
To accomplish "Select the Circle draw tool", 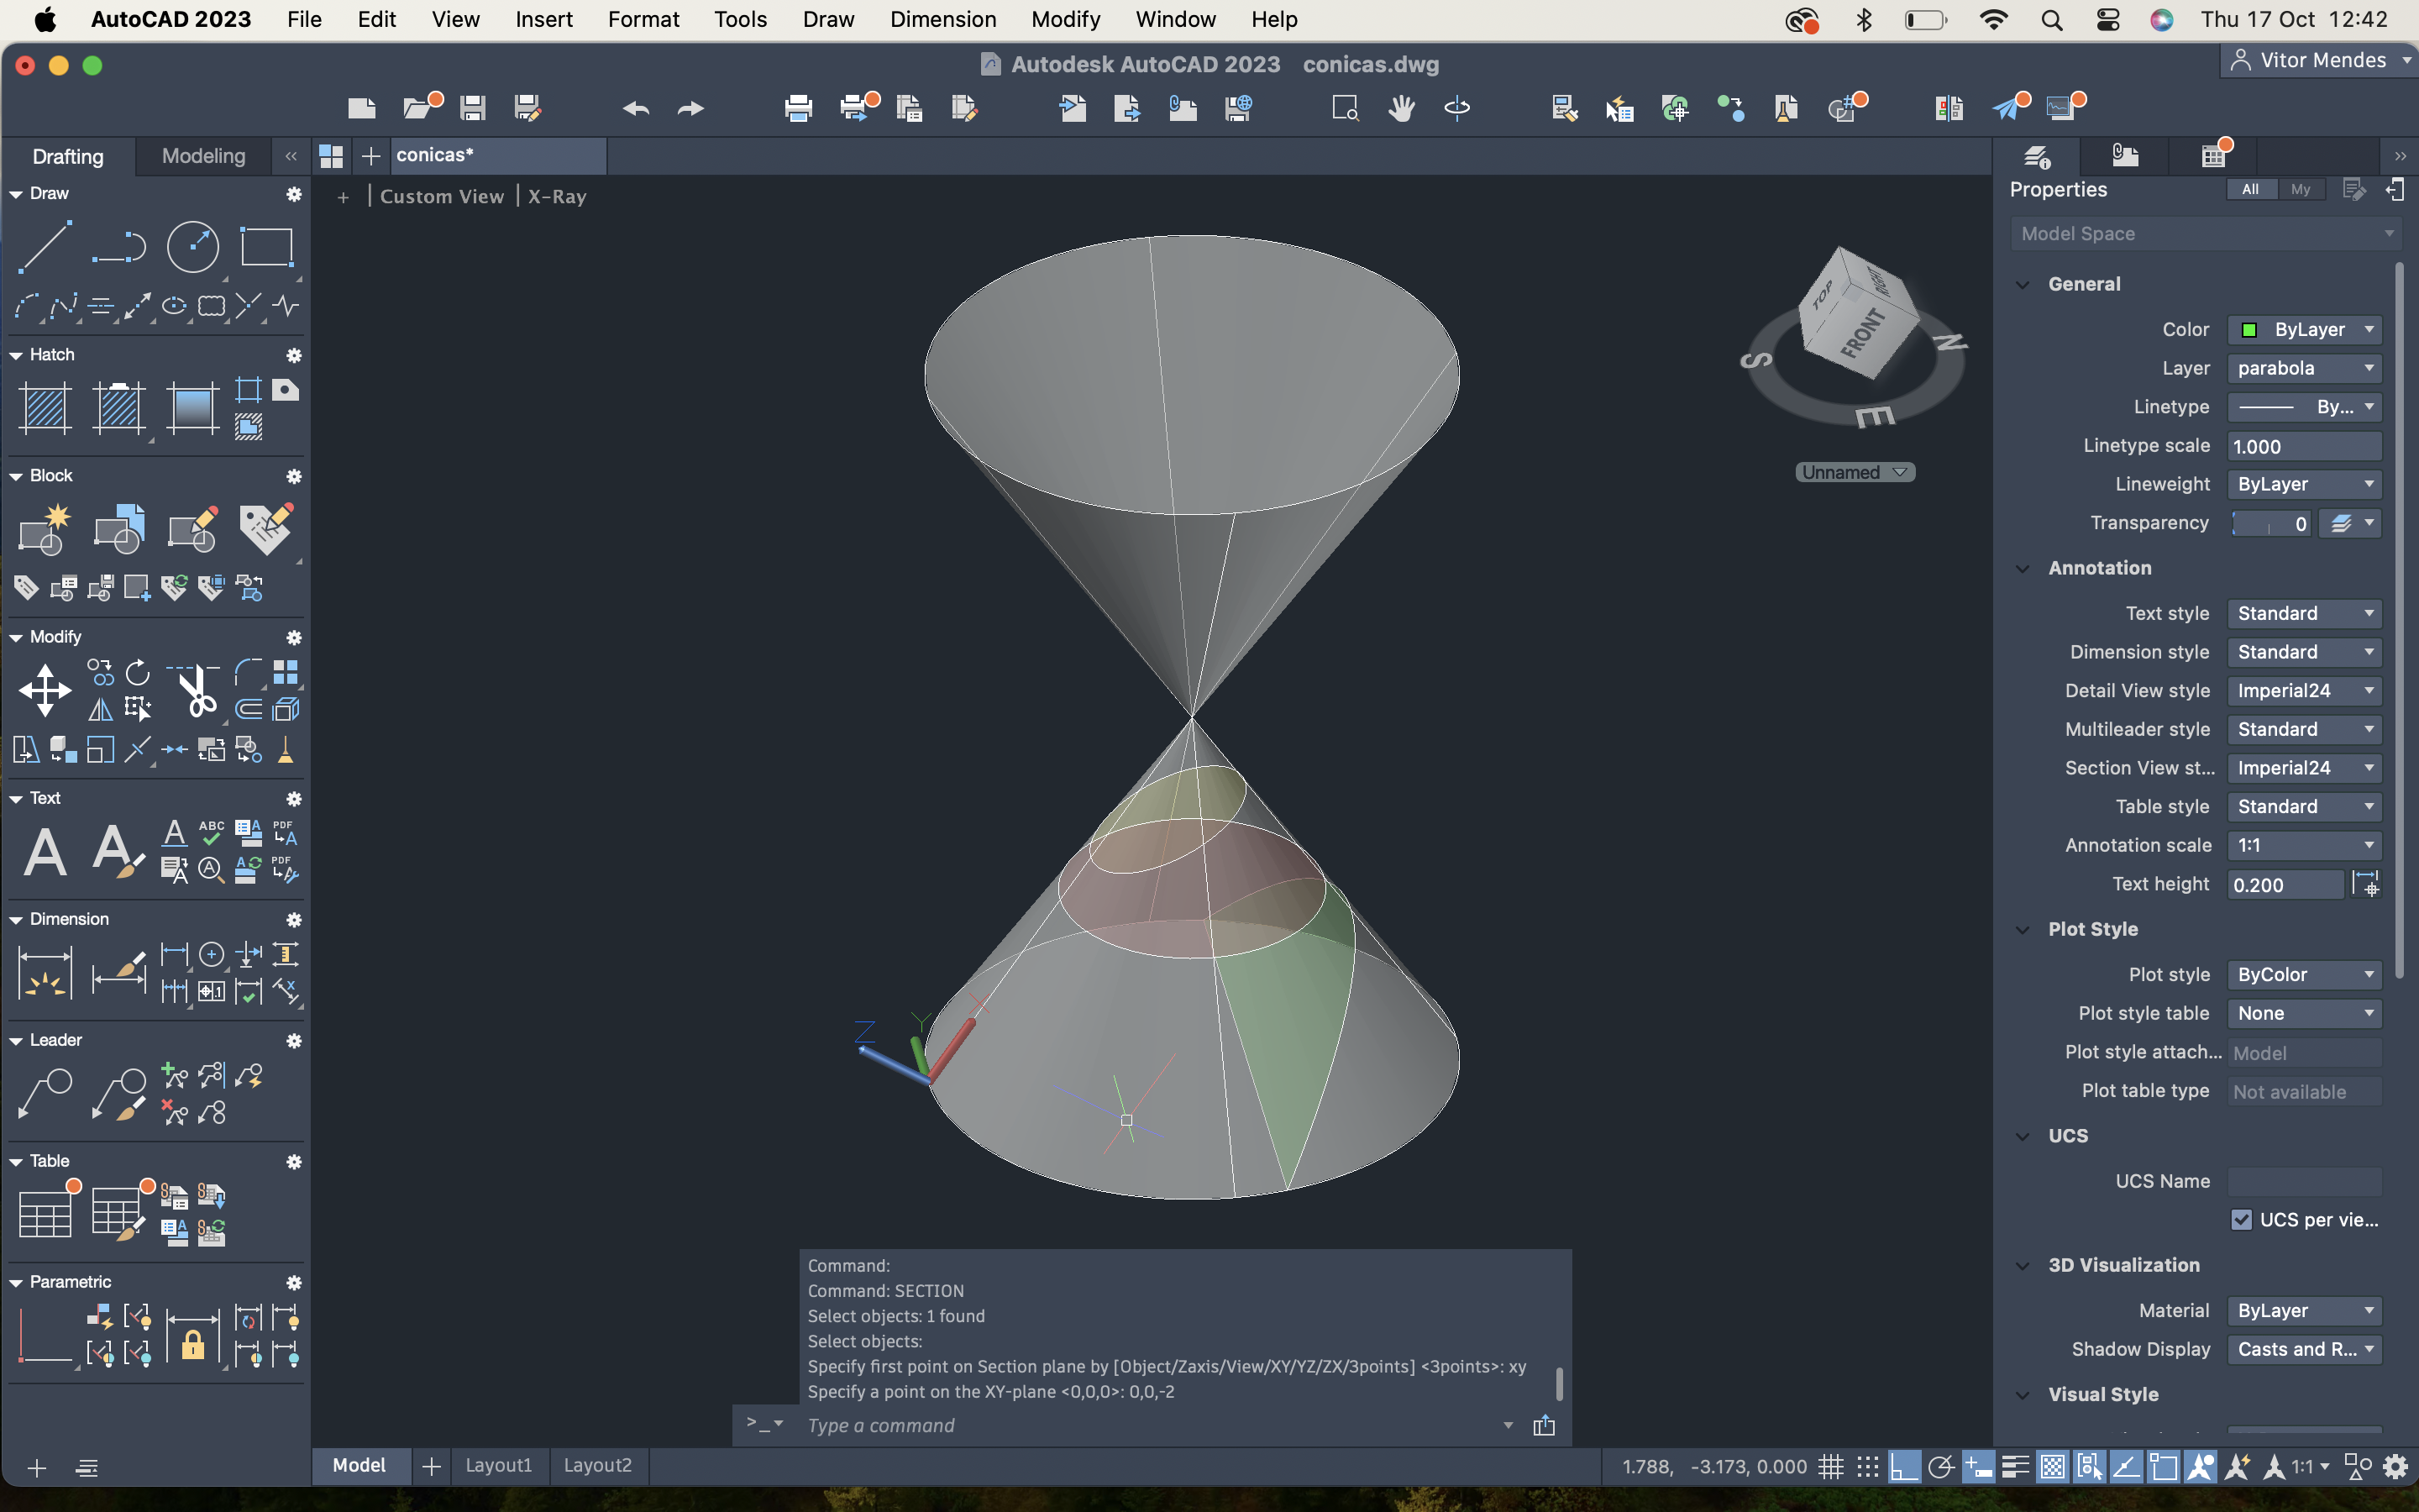I will click(x=192, y=247).
